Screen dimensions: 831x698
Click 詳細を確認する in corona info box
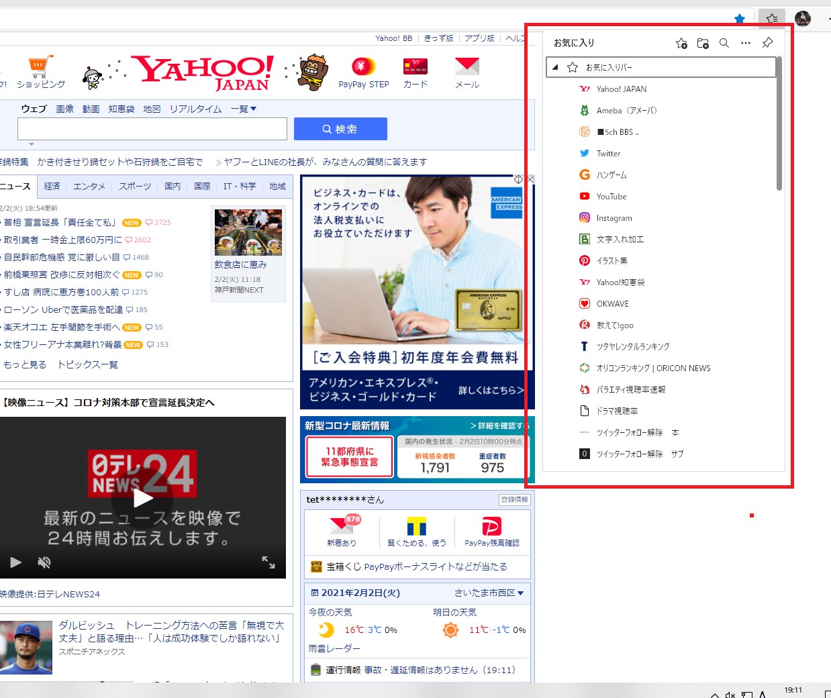(499, 426)
